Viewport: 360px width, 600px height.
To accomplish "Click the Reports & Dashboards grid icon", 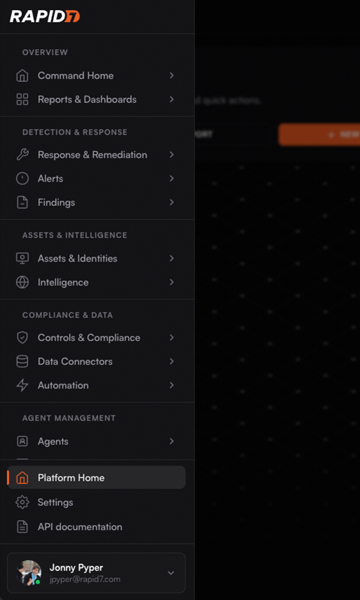I will [22, 100].
